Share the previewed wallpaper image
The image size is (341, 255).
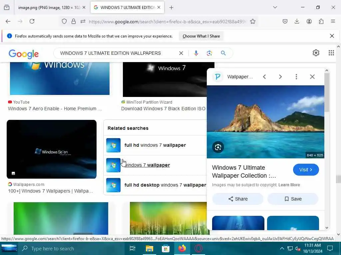tap(238, 199)
